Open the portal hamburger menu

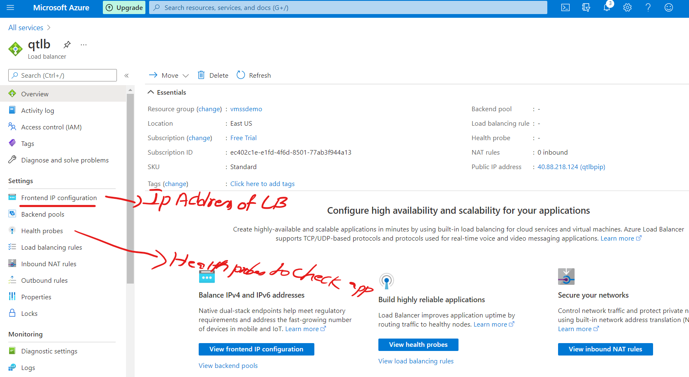[11, 7]
